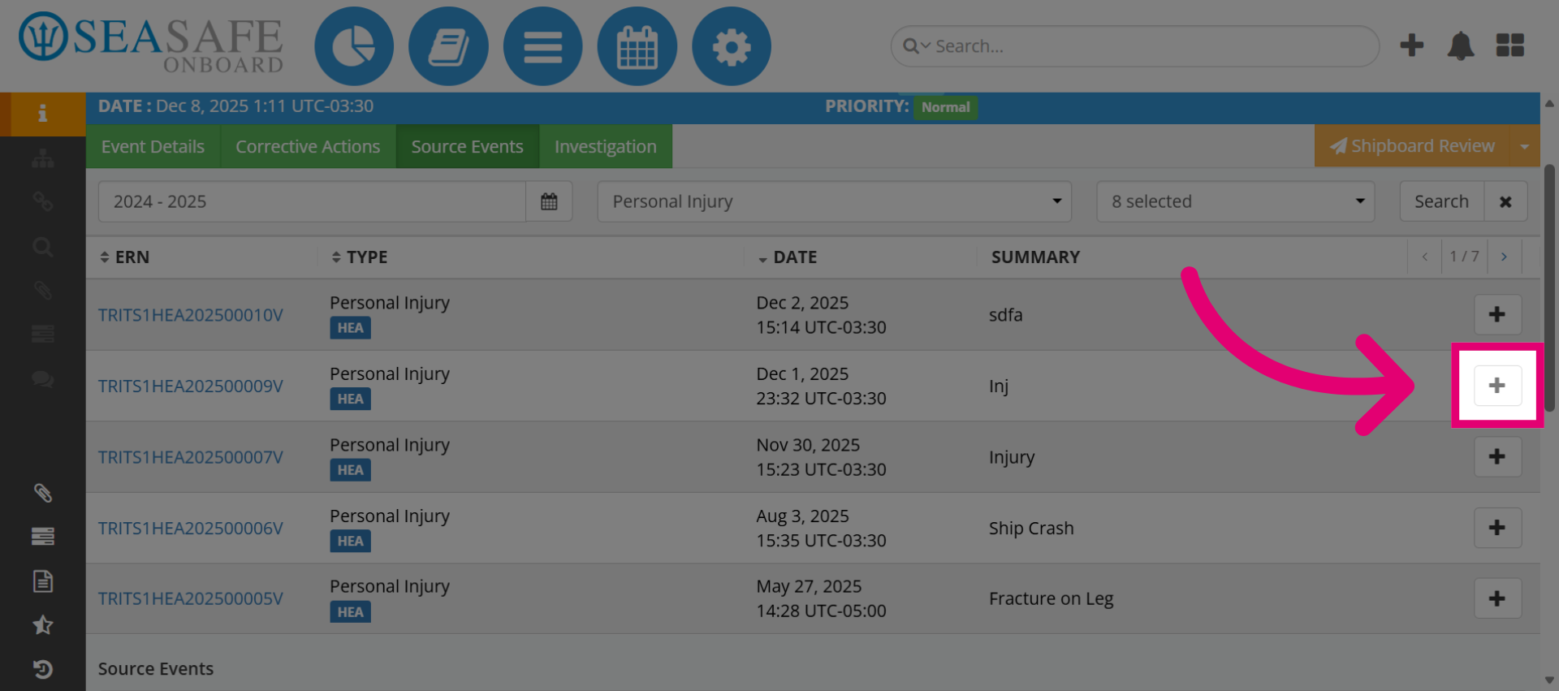1559x691 pixels.
Task: Open the pie chart dashboard icon
Action: point(354,46)
